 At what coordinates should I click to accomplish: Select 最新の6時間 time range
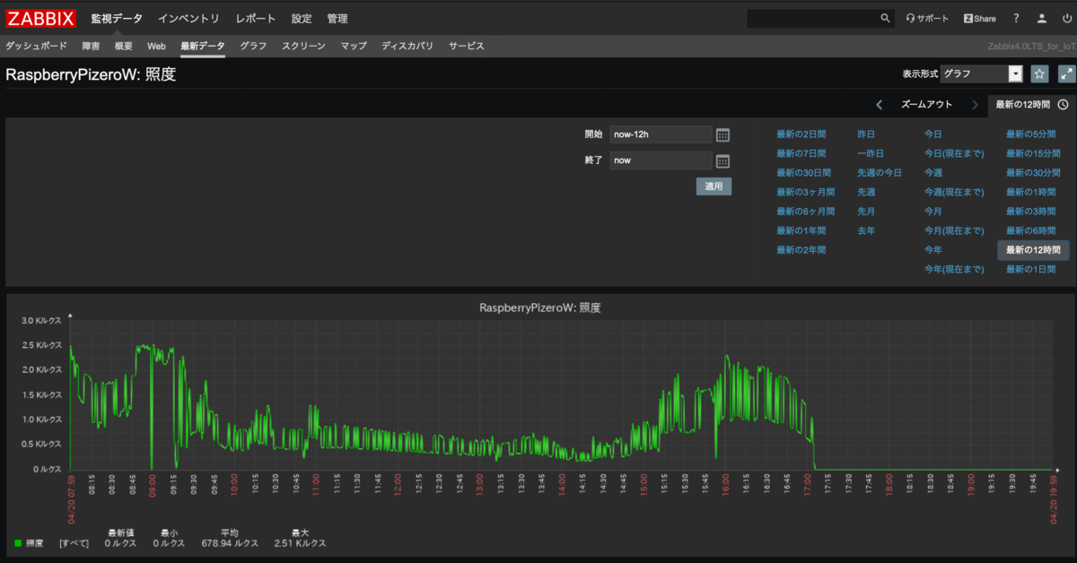pos(1031,230)
